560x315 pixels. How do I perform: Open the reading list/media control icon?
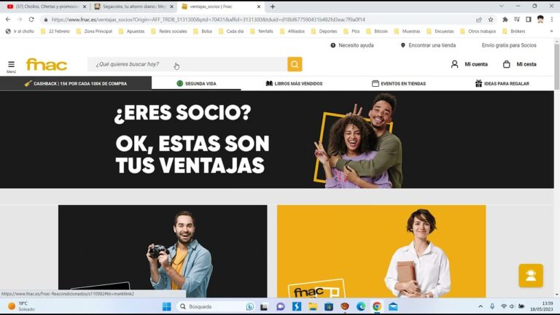(517, 20)
